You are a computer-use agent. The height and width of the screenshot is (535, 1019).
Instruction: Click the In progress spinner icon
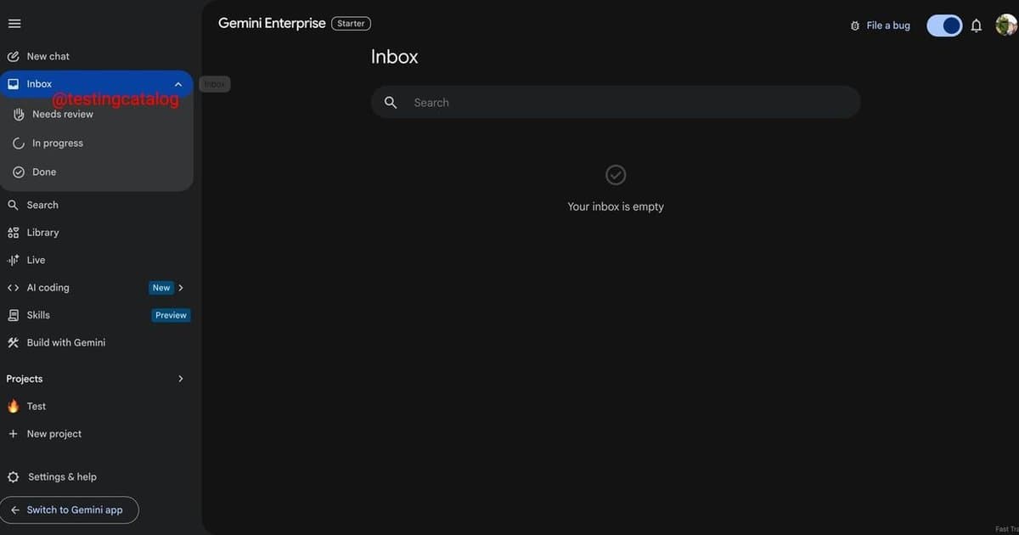pos(19,144)
